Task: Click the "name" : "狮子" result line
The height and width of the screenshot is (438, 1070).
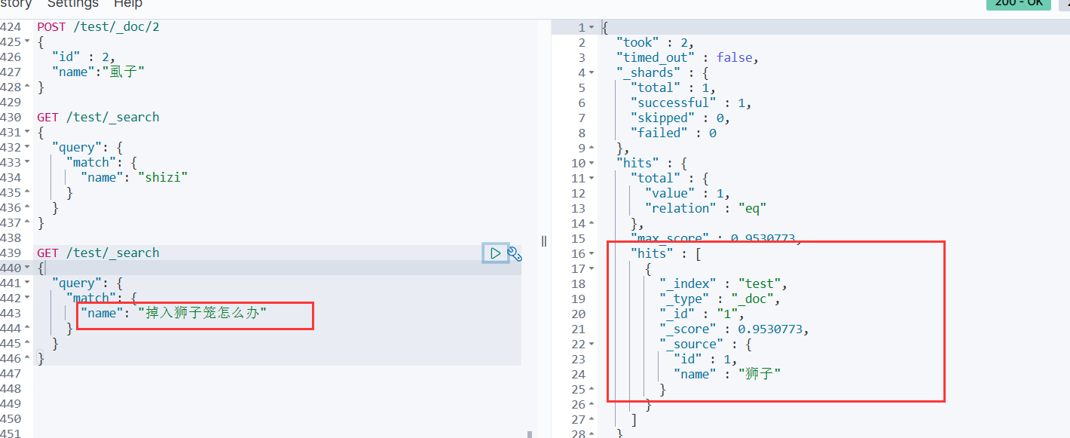Action: tap(727, 374)
